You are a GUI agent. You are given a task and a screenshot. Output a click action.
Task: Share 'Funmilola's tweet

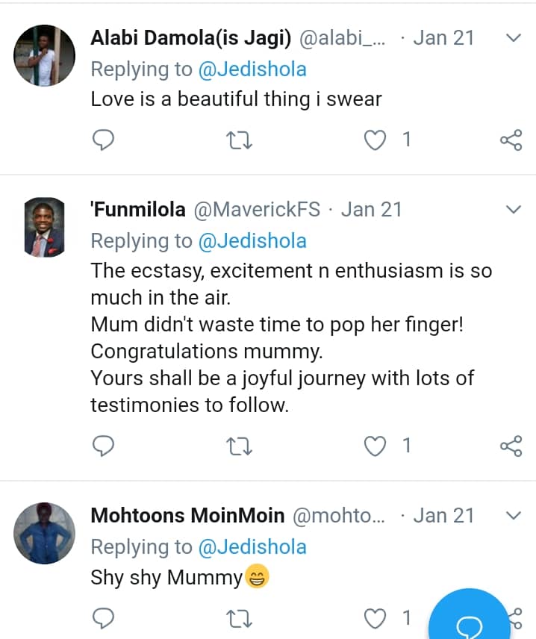[x=511, y=446]
